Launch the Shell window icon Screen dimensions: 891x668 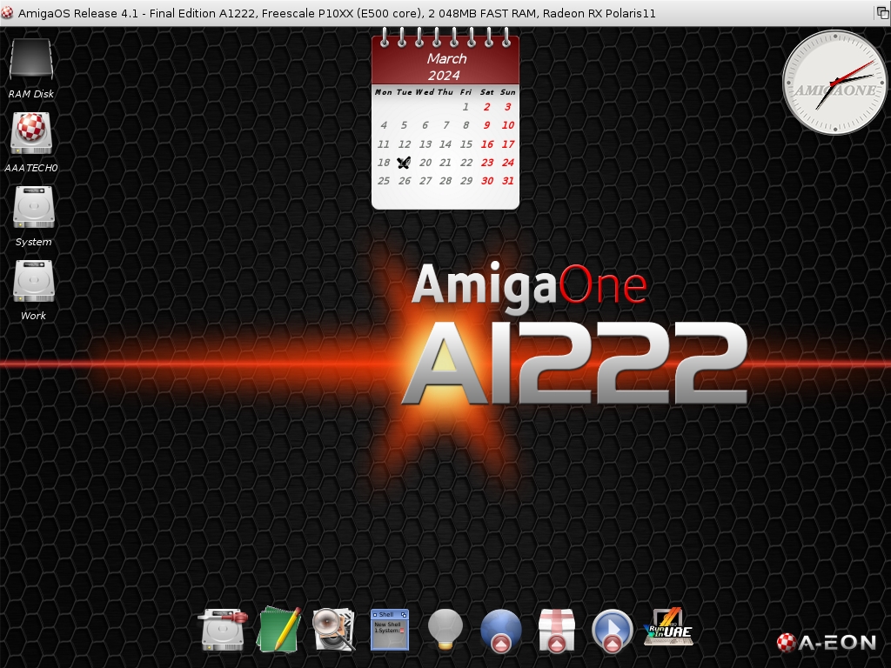tap(389, 629)
